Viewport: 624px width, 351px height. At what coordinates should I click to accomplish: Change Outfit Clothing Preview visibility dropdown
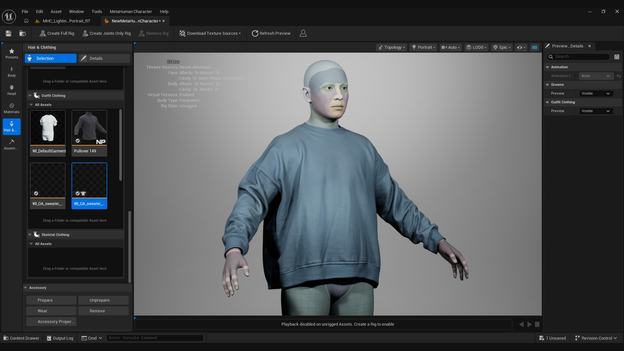(596, 111)
